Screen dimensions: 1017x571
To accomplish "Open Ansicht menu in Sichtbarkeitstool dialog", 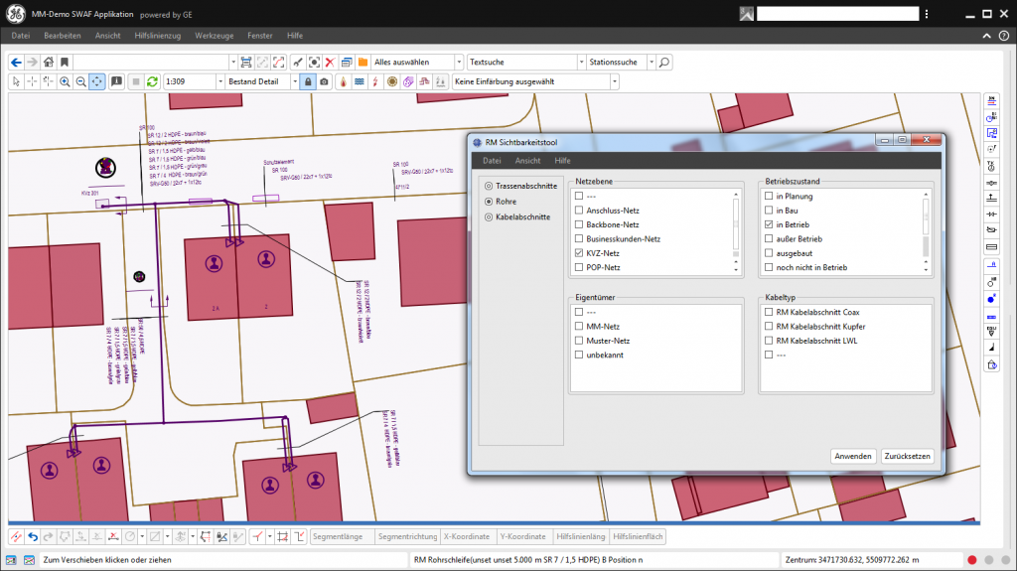I will 527,160.
